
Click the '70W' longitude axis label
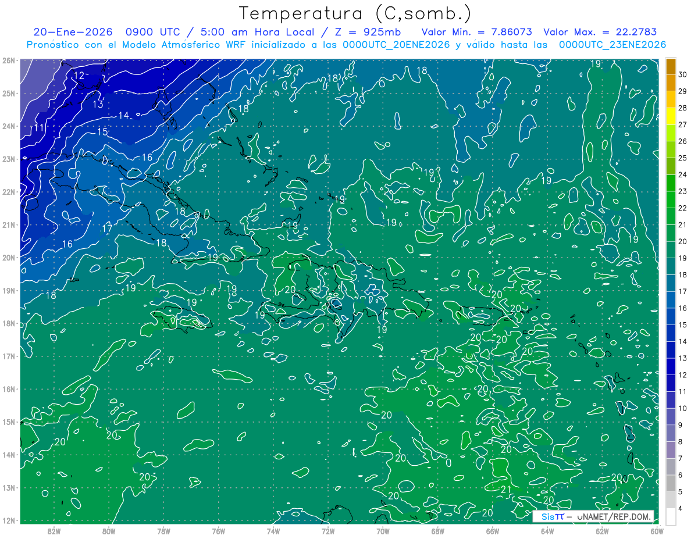[383, 531]
